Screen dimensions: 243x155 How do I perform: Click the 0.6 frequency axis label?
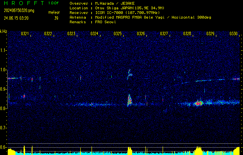tap(3, 147)
